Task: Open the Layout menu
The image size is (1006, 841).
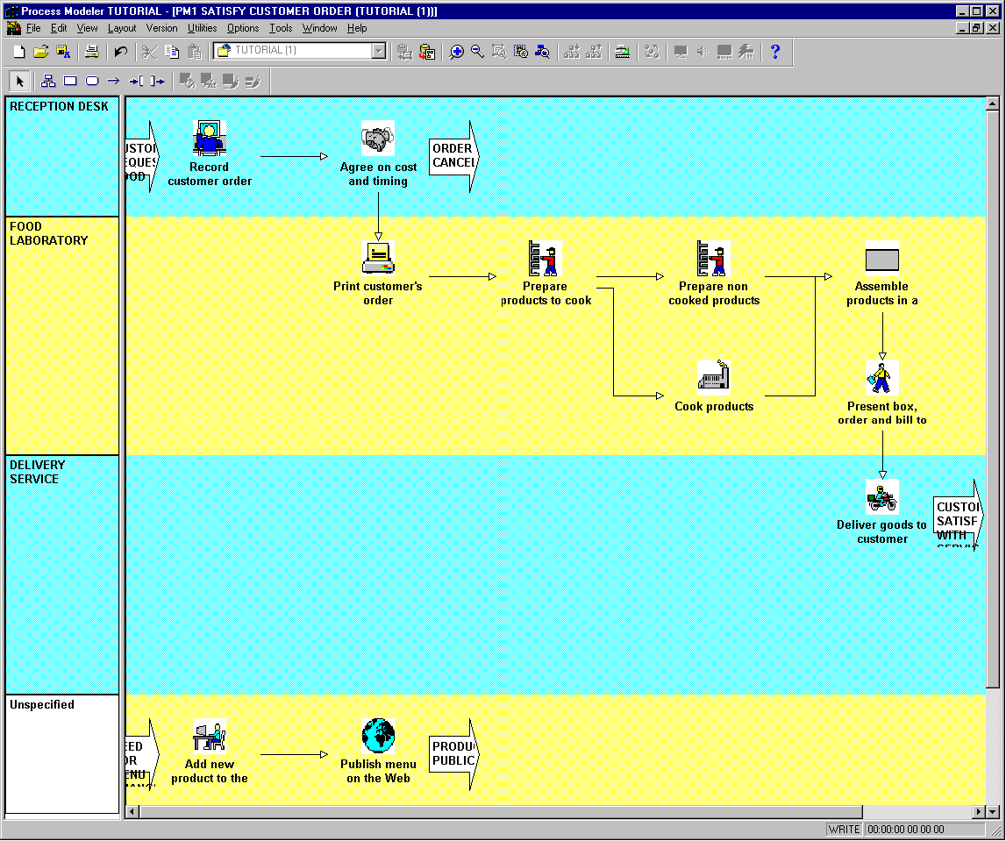Action: click(x=122, y=28)
